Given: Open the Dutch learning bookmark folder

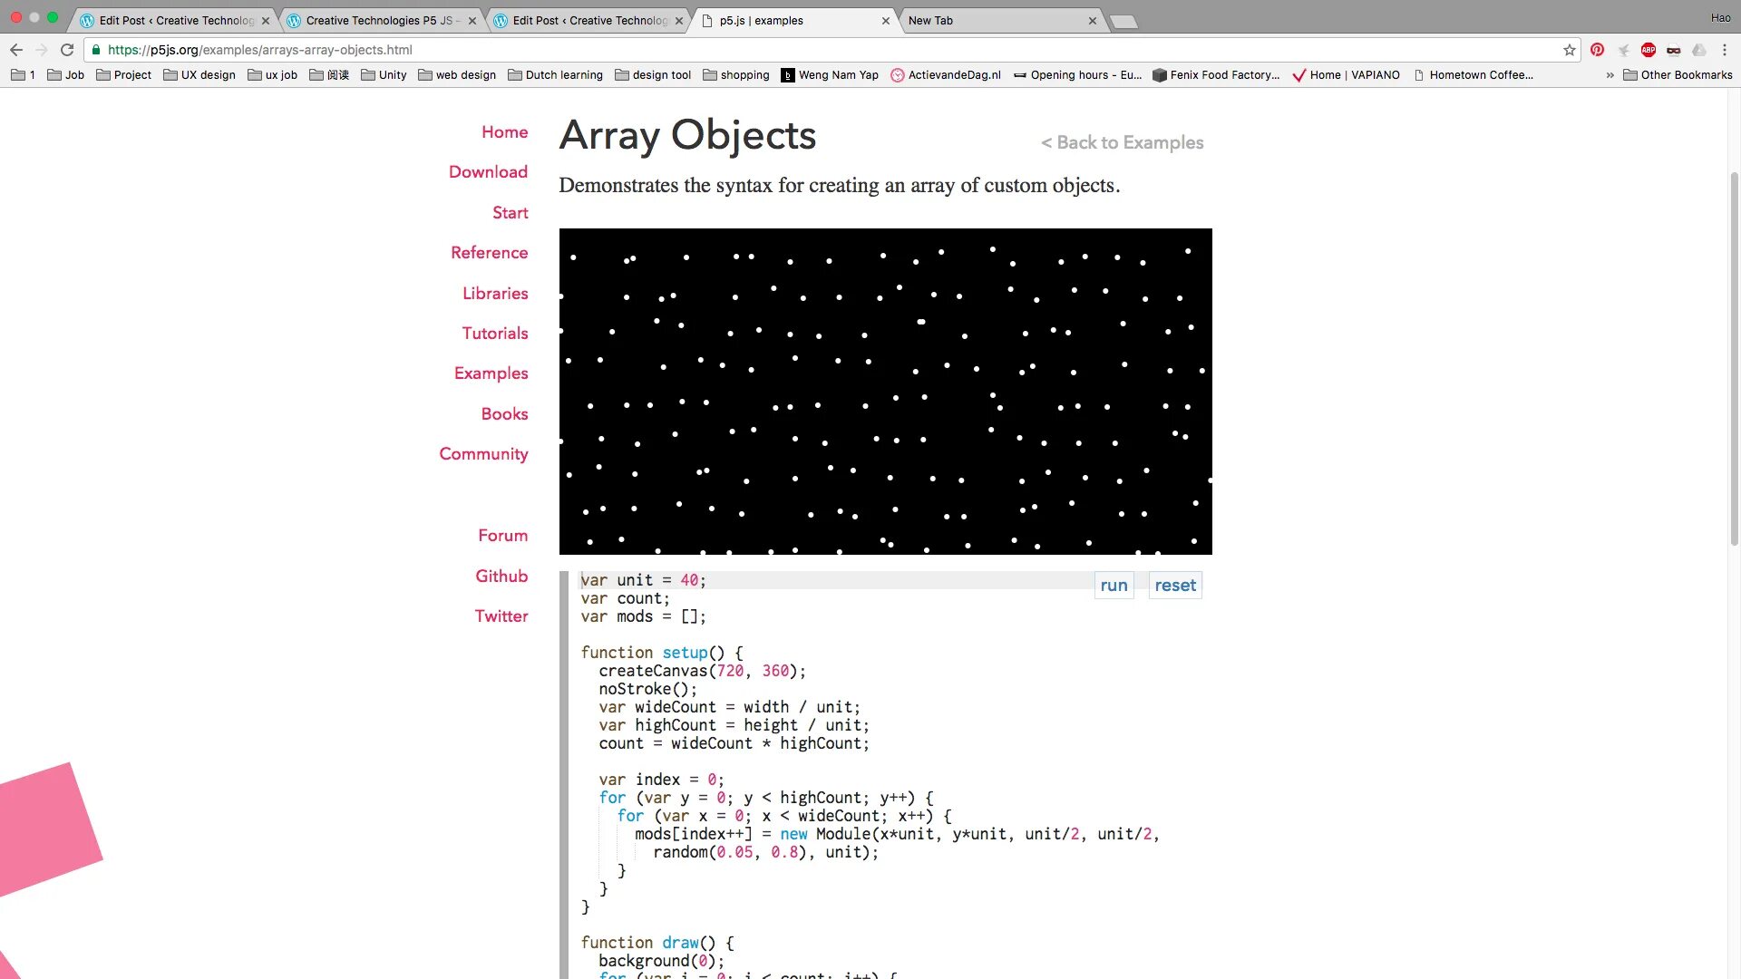Looking at the screenshot, I should (555, 75).
